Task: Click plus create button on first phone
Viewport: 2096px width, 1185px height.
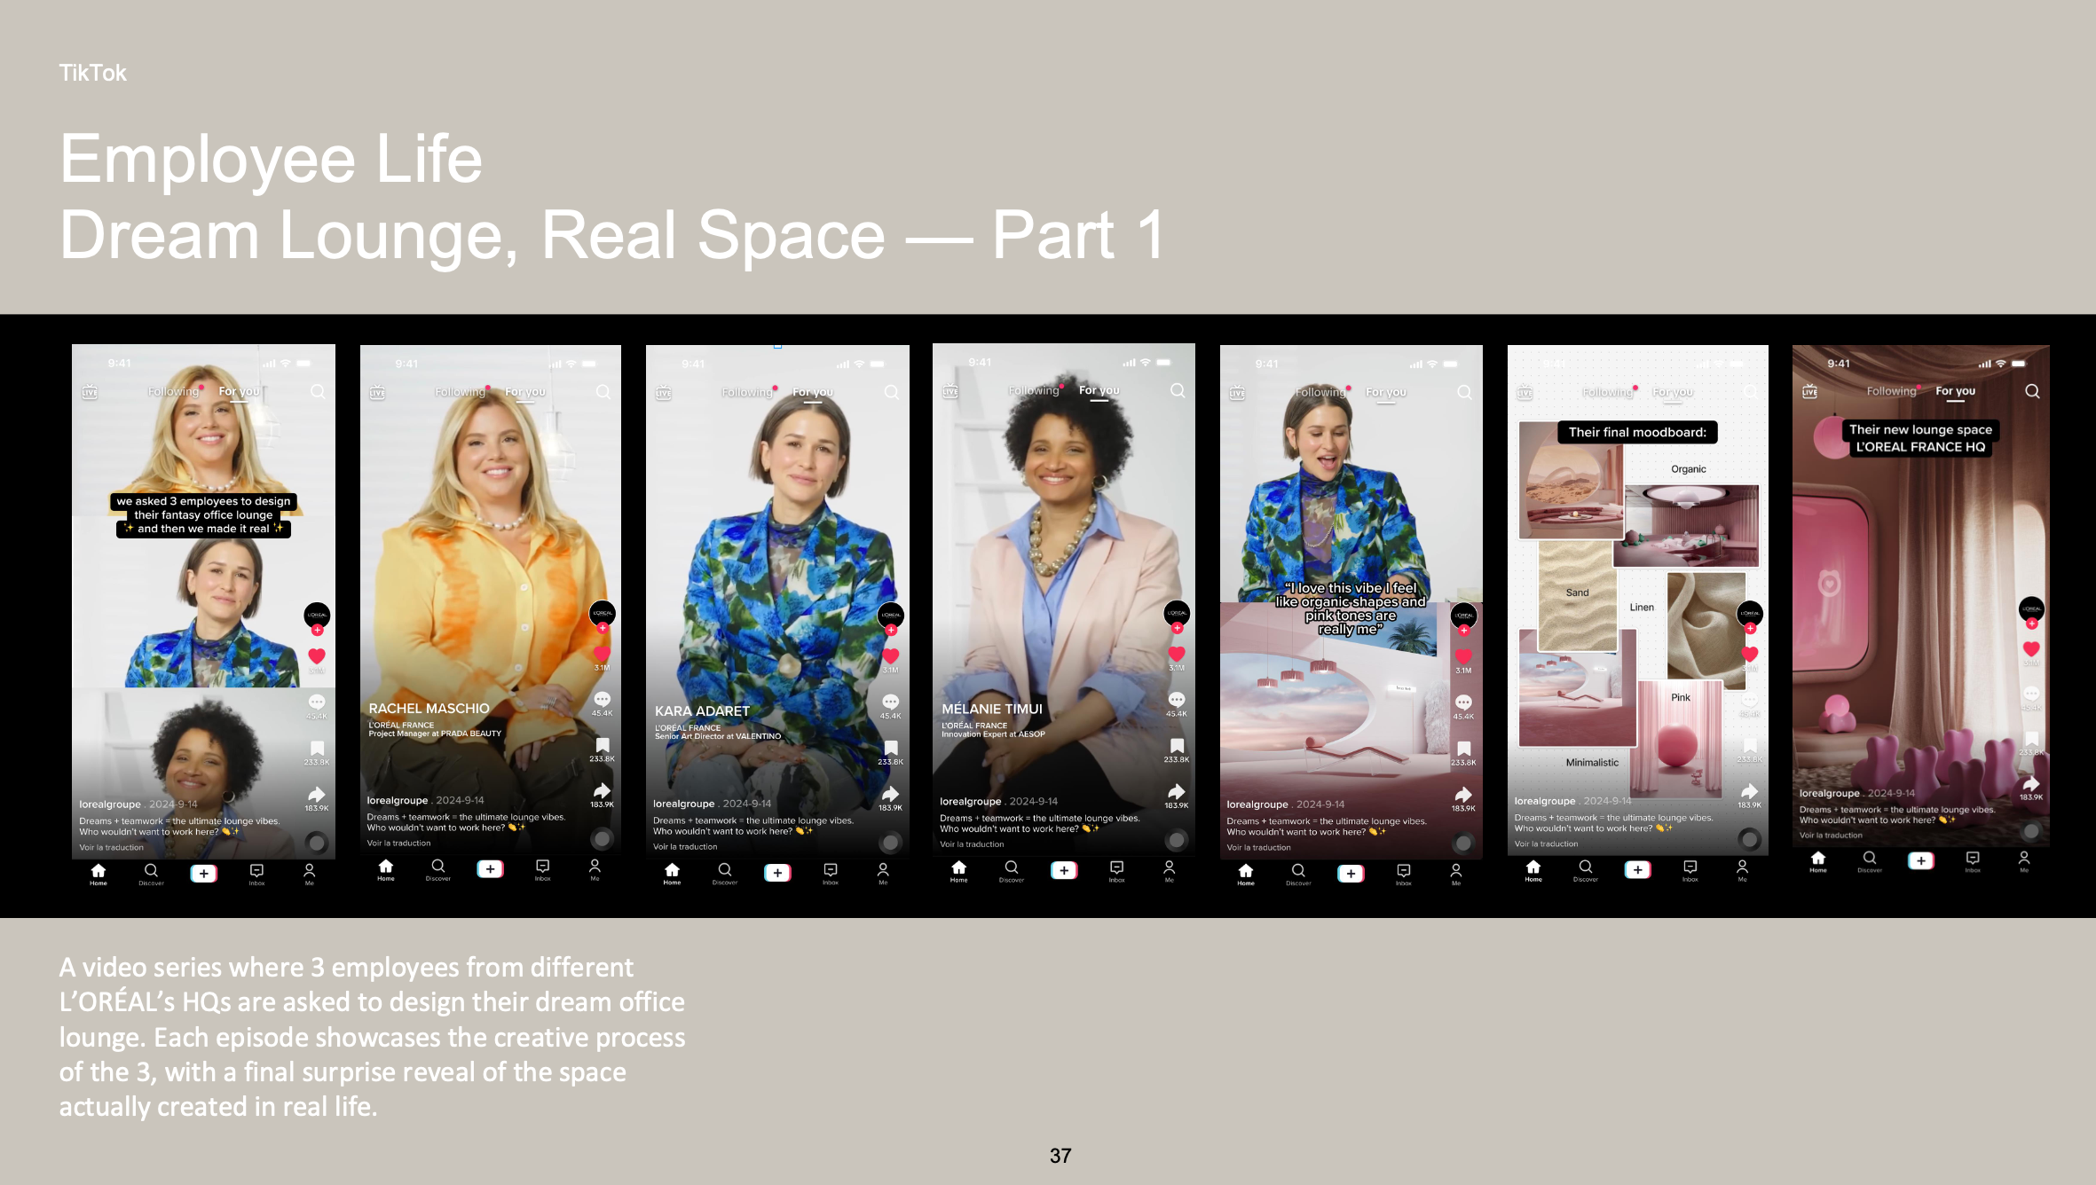Action: 203,873
